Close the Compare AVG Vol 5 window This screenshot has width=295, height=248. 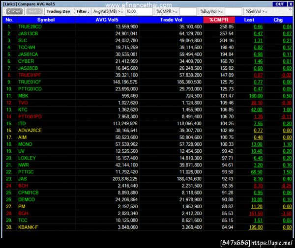[x=290, y=4]
